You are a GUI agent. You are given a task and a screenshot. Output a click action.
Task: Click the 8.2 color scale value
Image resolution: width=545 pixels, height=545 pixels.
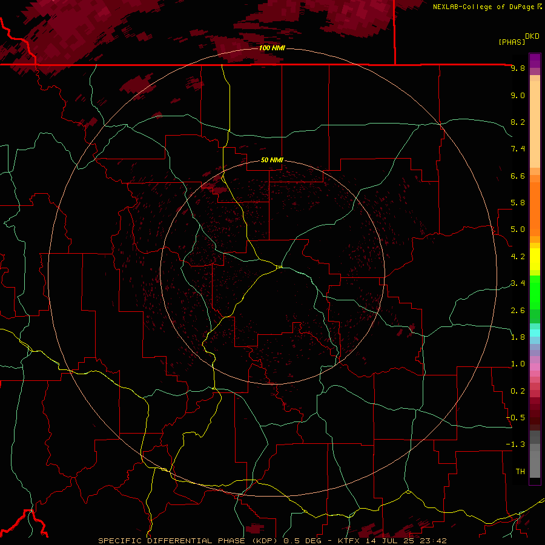[518, 122]
